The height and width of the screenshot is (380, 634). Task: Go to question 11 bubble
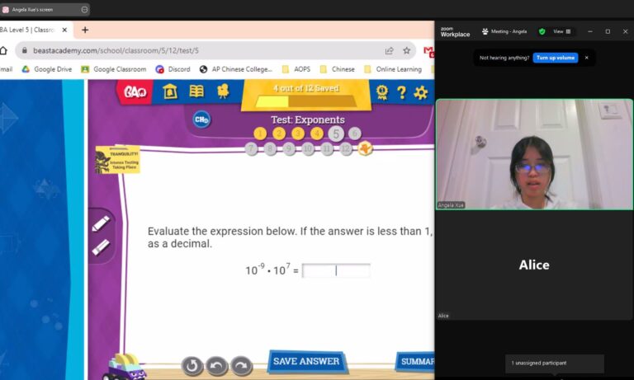coord(327,149)
